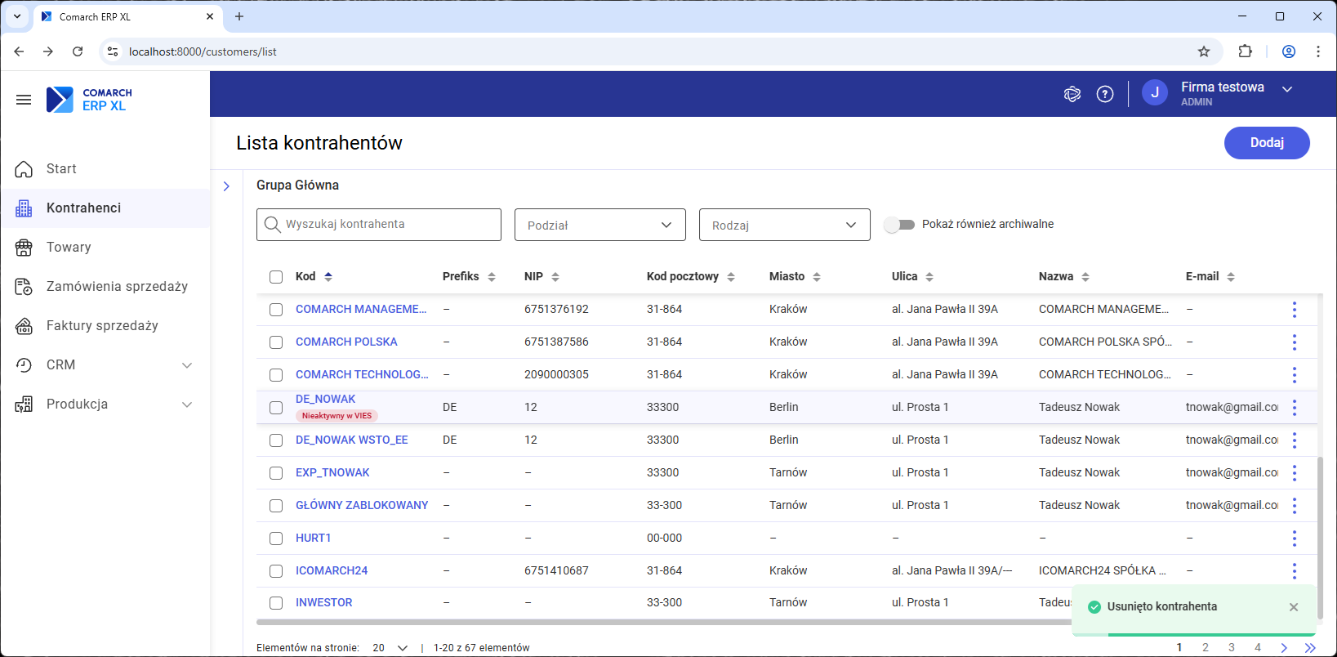Click the sort icon on Kod column
The image size is (1337, 657).
coord(328,277)
